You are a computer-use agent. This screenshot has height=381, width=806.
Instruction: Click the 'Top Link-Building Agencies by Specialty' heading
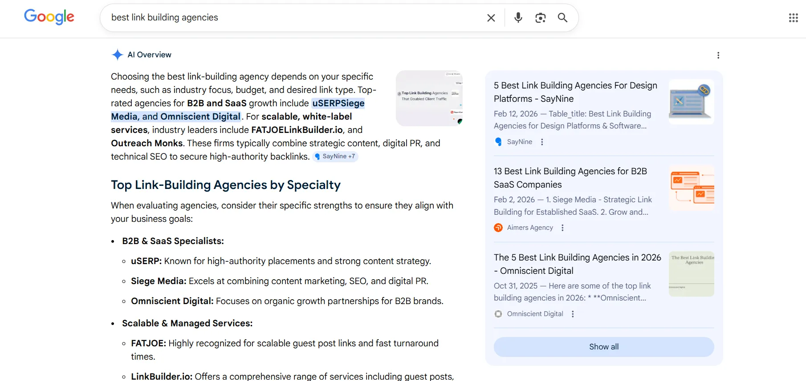pyautogui.click(x=226, y=185)
